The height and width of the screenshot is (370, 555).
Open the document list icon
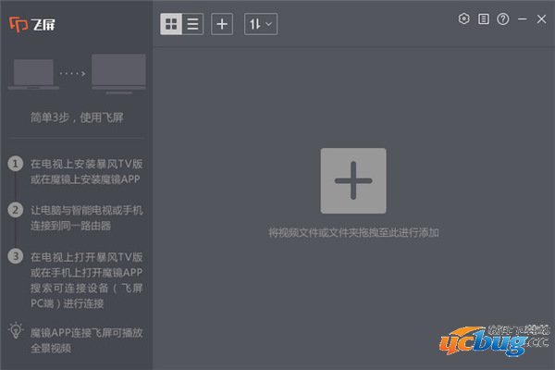coord(484,18)
